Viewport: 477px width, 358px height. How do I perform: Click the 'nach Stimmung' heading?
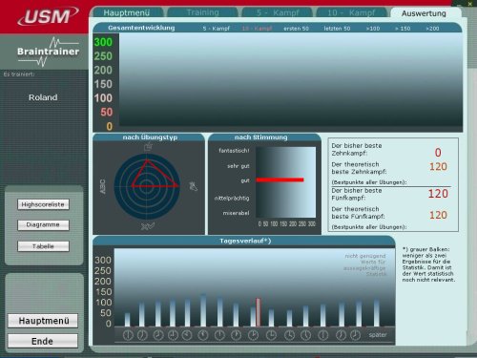[x=260, y=137]
